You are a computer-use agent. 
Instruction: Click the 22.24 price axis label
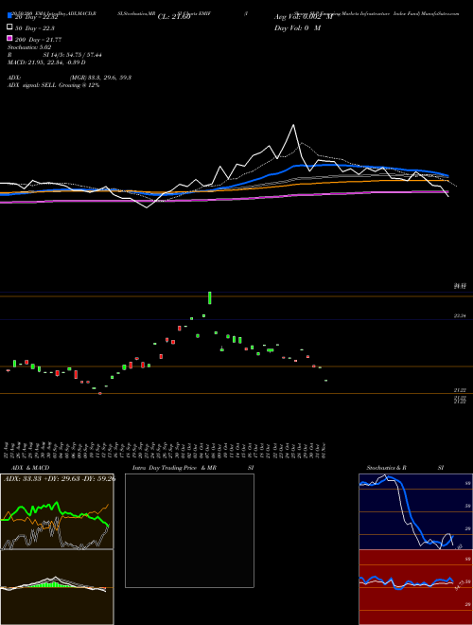click(460, 315)
